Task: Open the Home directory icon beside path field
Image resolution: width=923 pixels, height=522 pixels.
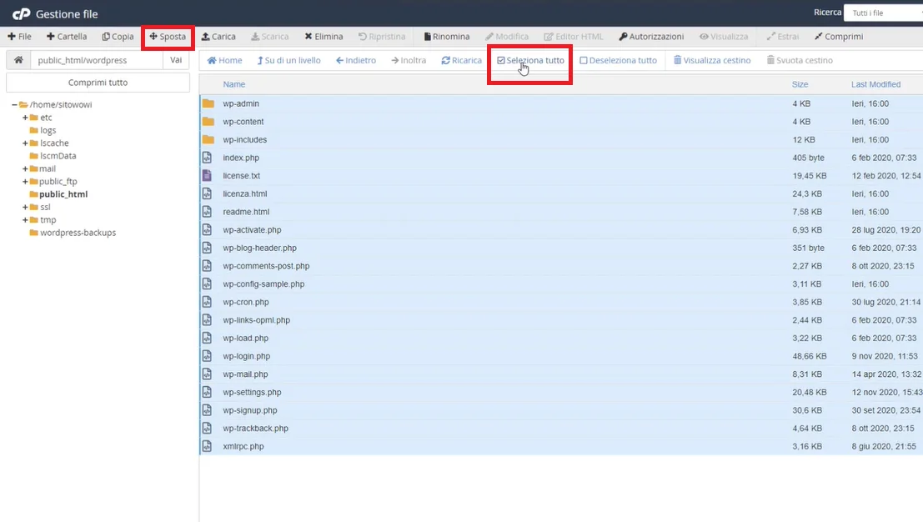Action: pyautogui.click(x=19, y=60)
